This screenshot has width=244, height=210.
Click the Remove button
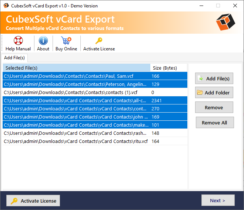point(214,107)
